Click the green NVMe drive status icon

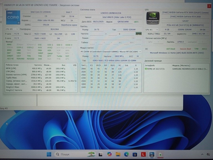click(146, 69)
